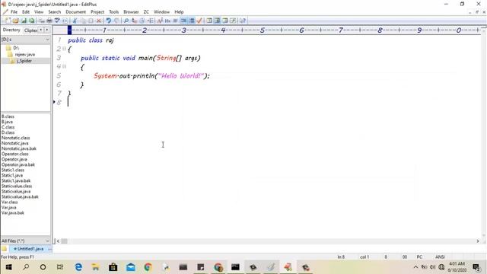The height and width of the screenshot is (274, 487).
Task: Click the horizontal scrollbar thumb
Action: click(x=64, y=241)
